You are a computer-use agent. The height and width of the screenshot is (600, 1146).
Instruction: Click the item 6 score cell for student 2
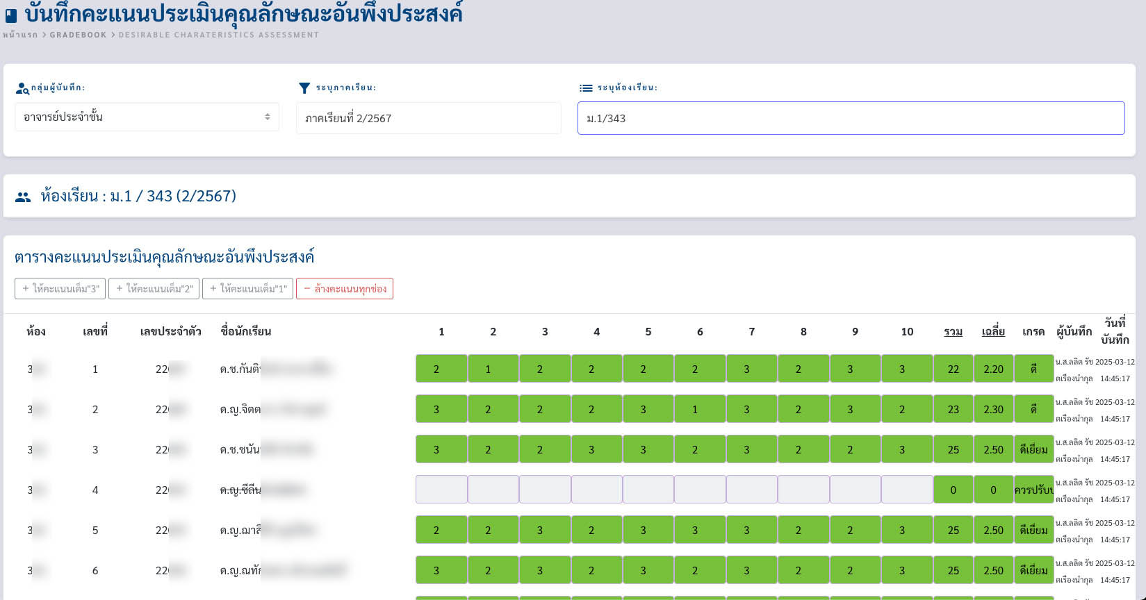pos(700,409)
